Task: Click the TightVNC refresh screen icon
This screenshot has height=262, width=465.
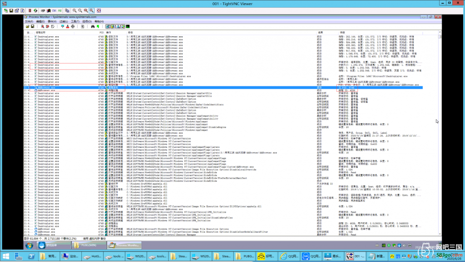Action: [35, 11]
